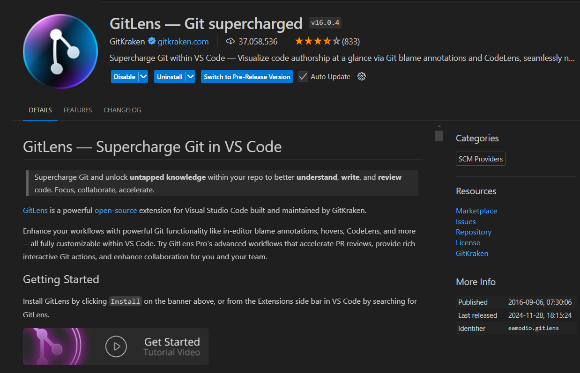Click the SCM Providers category tag
This screenshot has height=373, width=580.
point(481,159)
